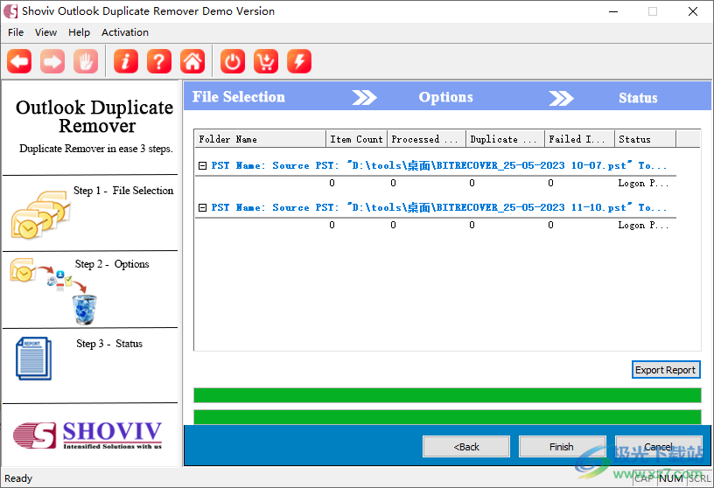
Task: Click the Shoviv title bar app icon
Action: [x=10, y=10]
